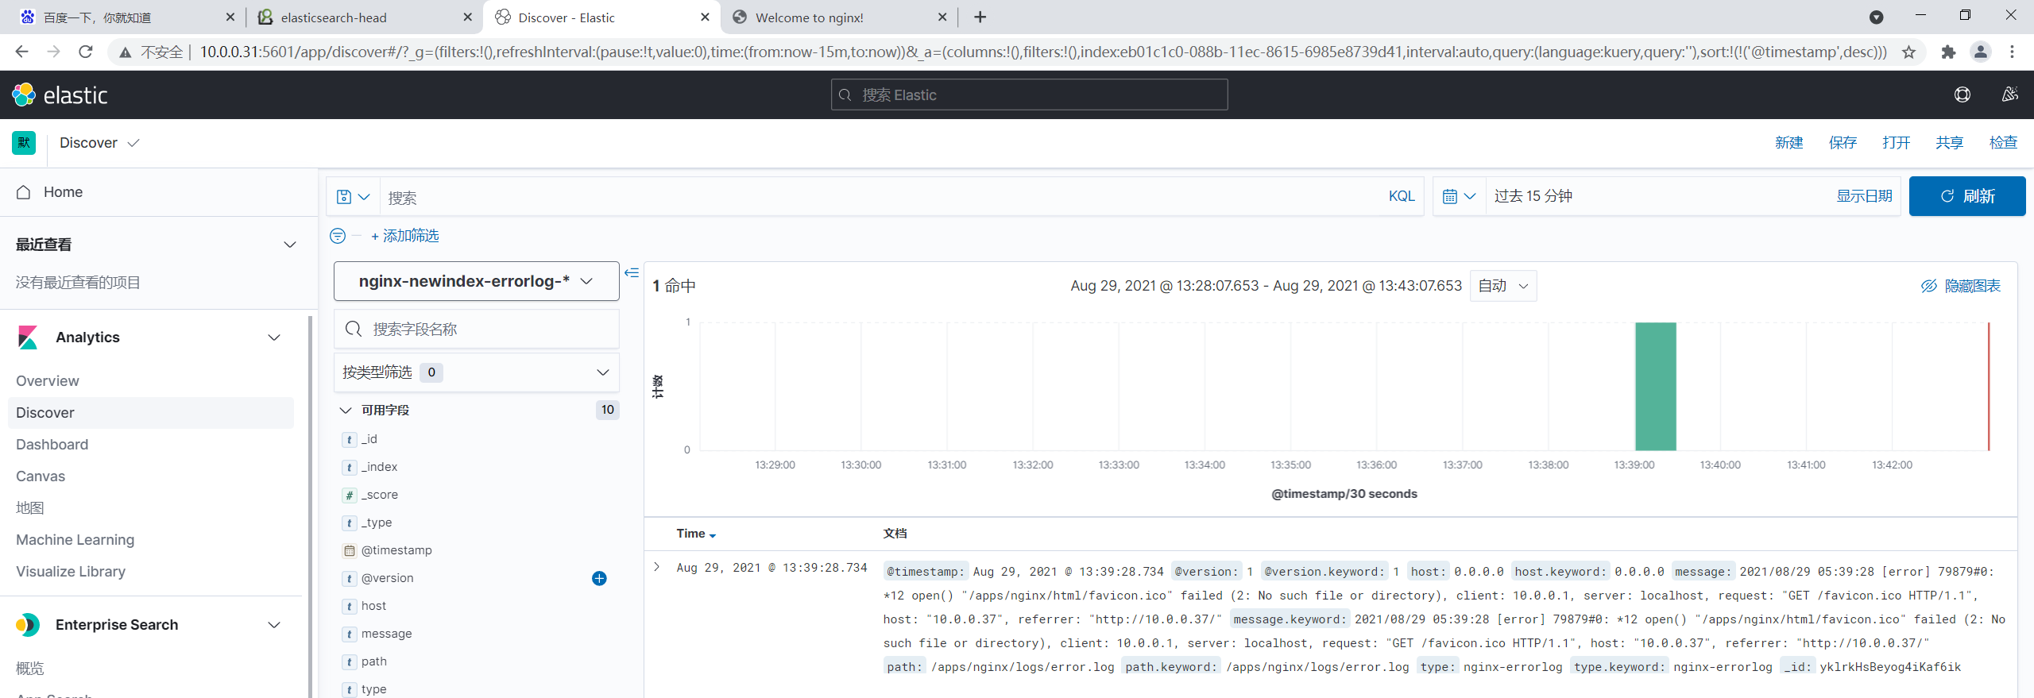Open Discover breadcrumb dropdown
The width and height of the screenshot is (2034, 698).
(x=100, y=143)
